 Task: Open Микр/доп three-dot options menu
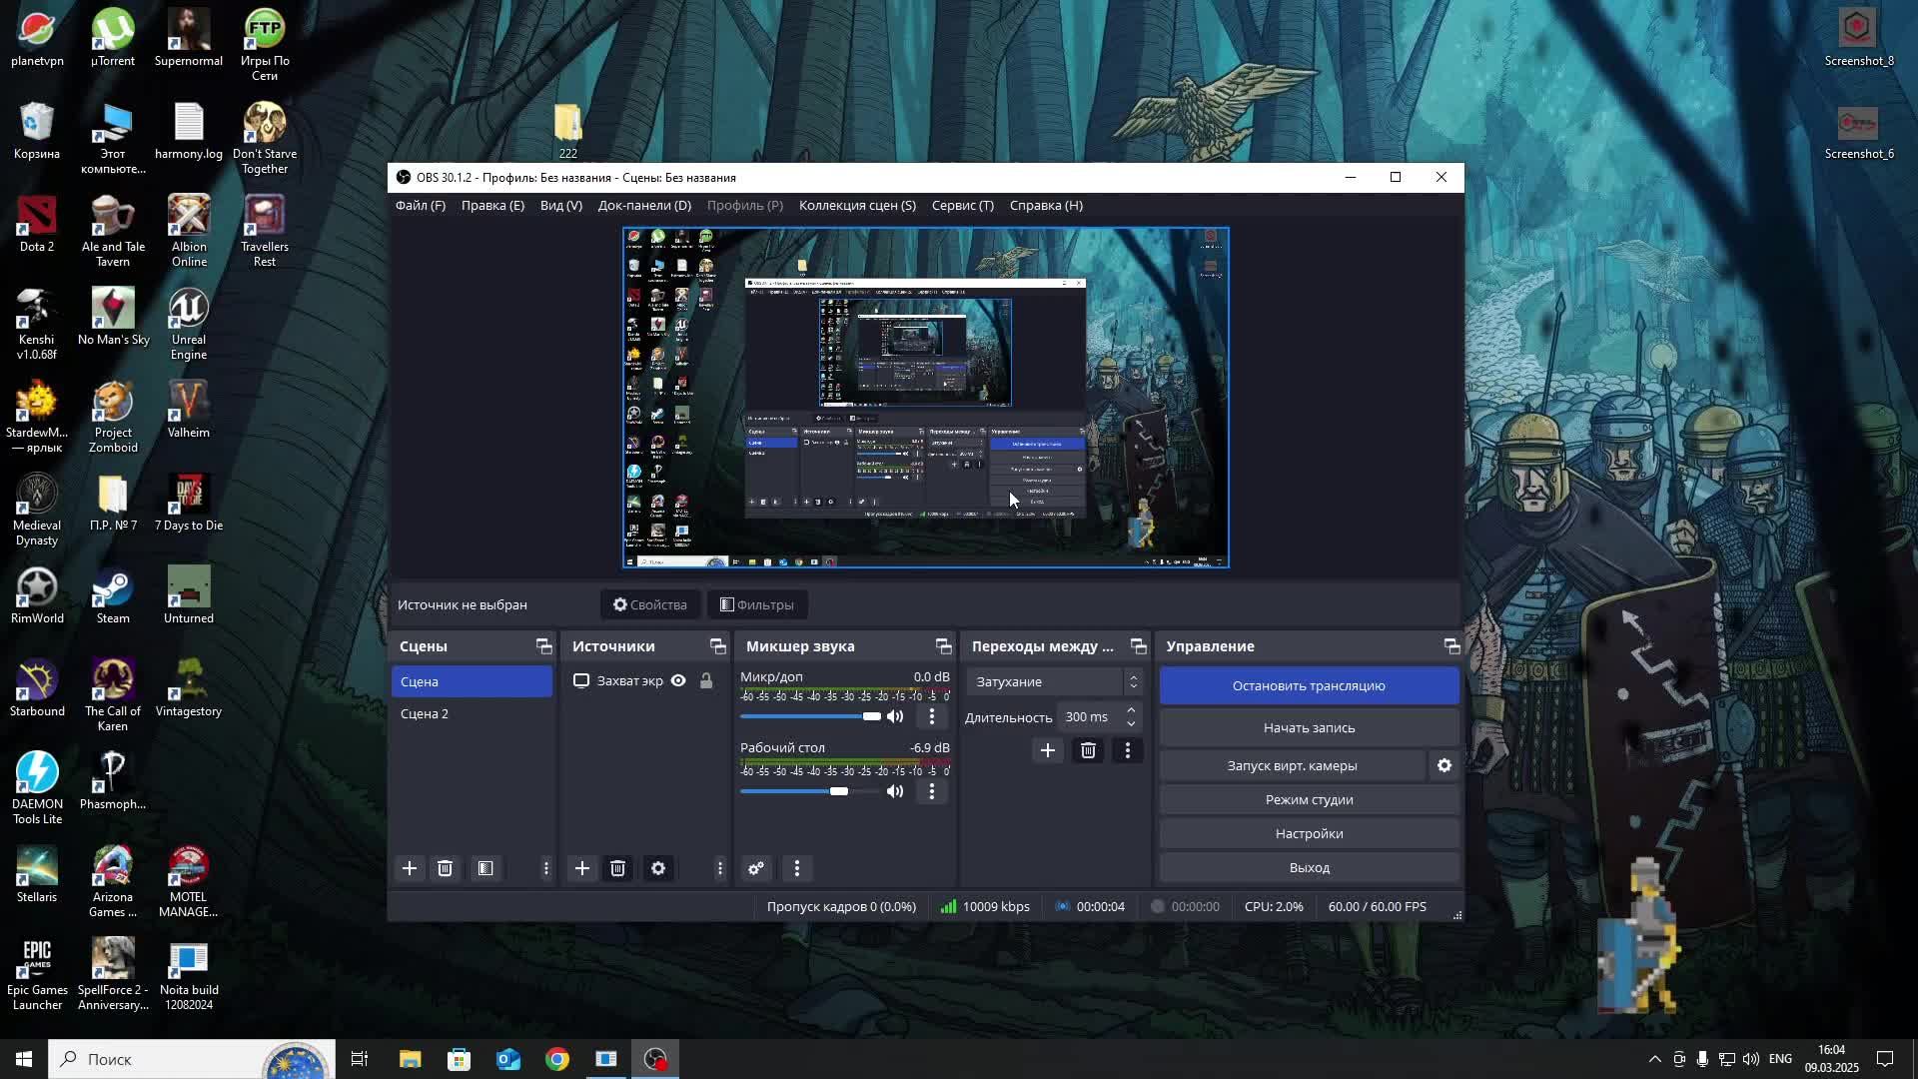click(x=932, y=716)
